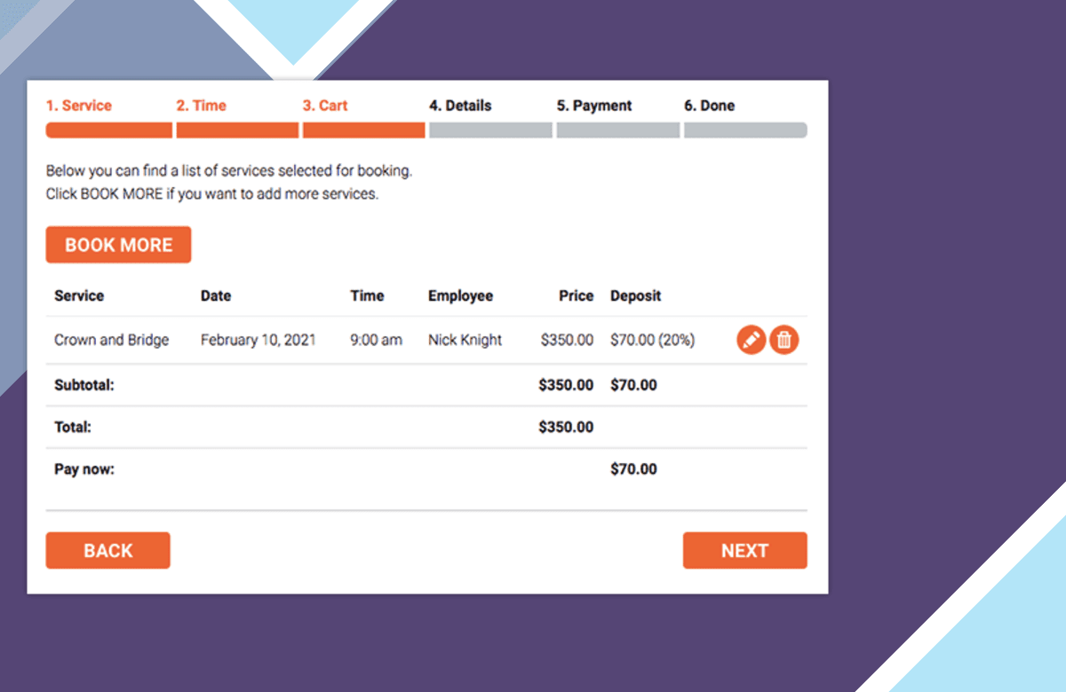Click the orange progress bar under Cart
This screenshot has height=692, width=1066.
pos(363,130)
